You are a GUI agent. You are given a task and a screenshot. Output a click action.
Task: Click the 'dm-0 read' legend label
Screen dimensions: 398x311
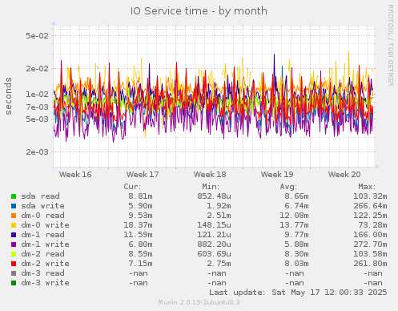[42, 216]
